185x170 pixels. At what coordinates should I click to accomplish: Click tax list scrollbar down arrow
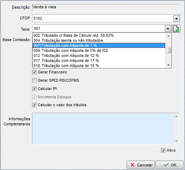(168, 65)
